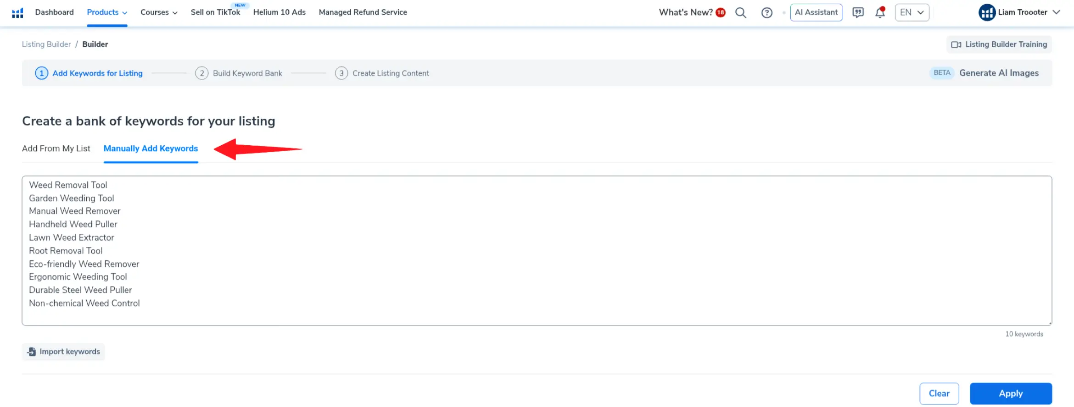The height and width of the screenshot is (407, 1074).
Task: Click the step 2 circle icon
Action: pos(201,73)
